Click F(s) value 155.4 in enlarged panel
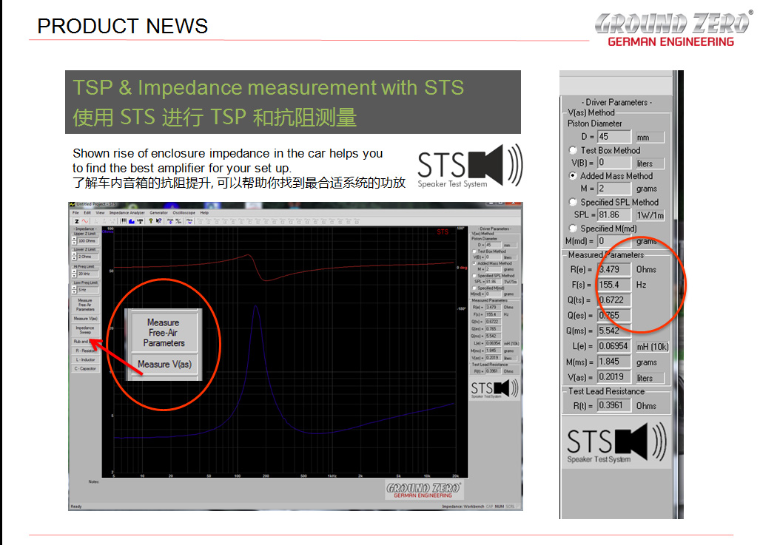Screen dimensions: 760x545 tap(614, 285)
